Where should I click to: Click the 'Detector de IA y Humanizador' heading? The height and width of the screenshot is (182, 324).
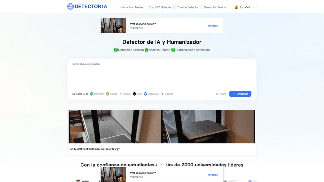click(x=162, y=42)
